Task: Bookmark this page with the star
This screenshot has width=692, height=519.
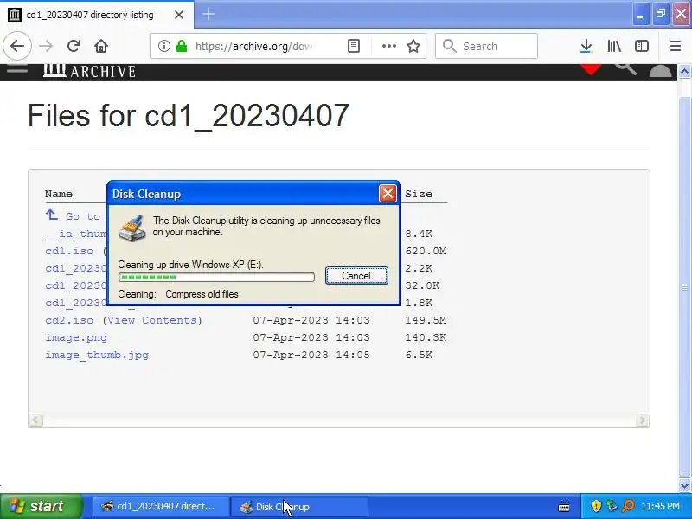Action: pos(413,46)
